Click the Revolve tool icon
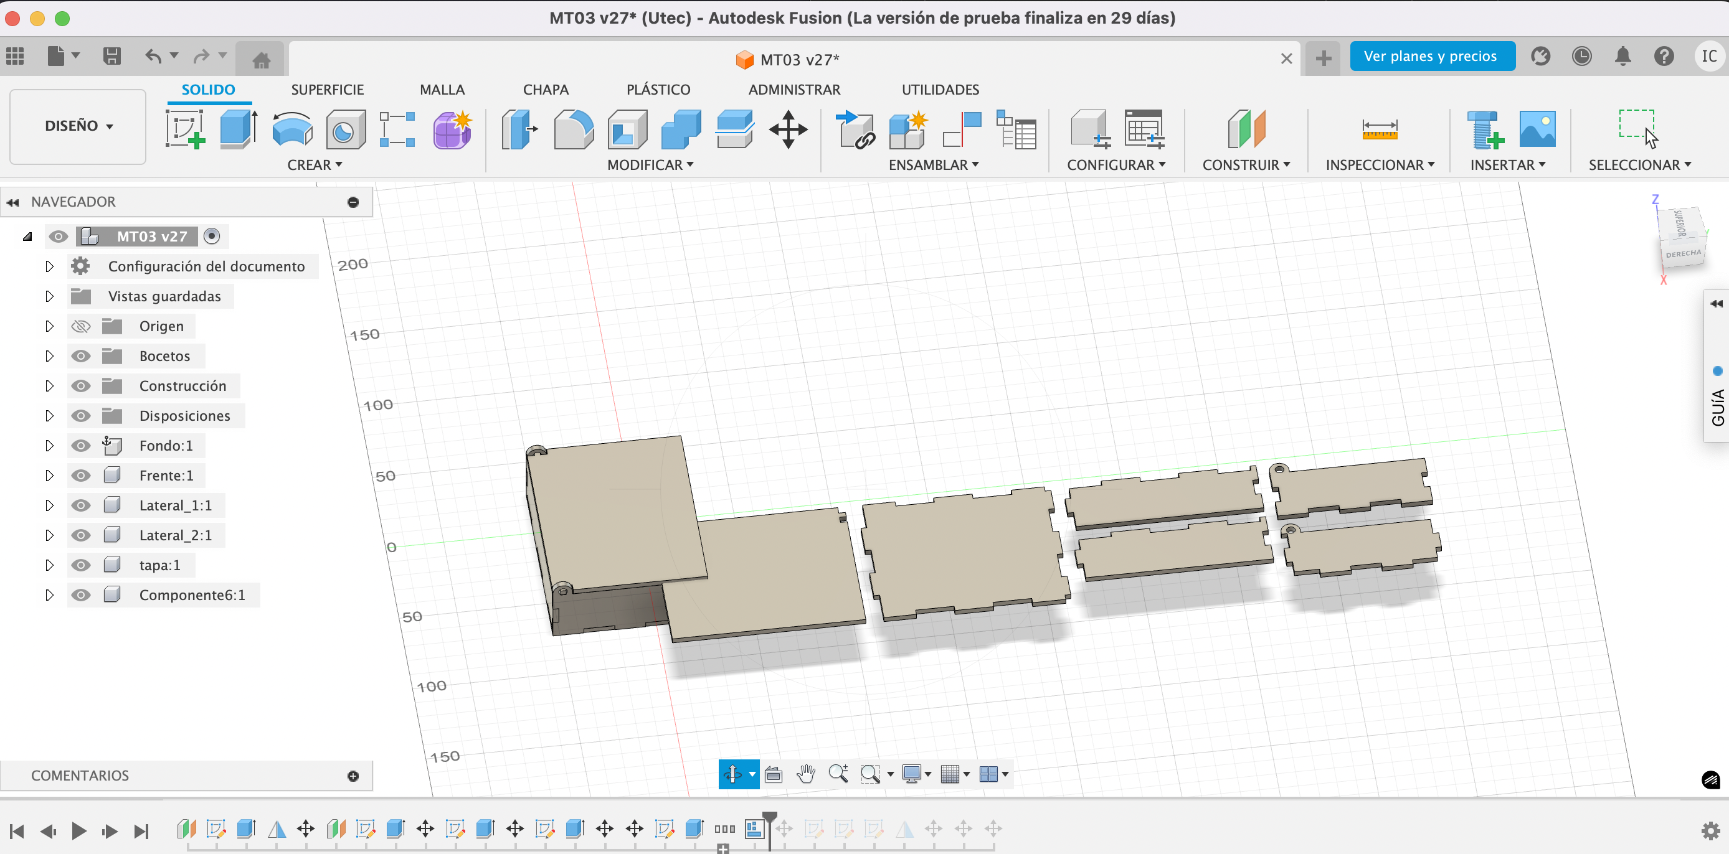 [292, 129]
